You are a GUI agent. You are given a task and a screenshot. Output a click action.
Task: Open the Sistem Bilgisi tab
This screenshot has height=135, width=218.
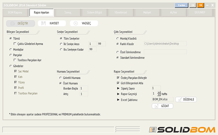tap(94, 12)
